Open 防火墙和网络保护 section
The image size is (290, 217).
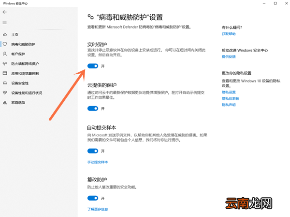point(25,64)
